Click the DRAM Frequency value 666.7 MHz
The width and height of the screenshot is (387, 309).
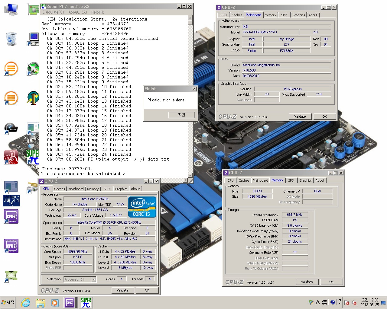point(295,215)
